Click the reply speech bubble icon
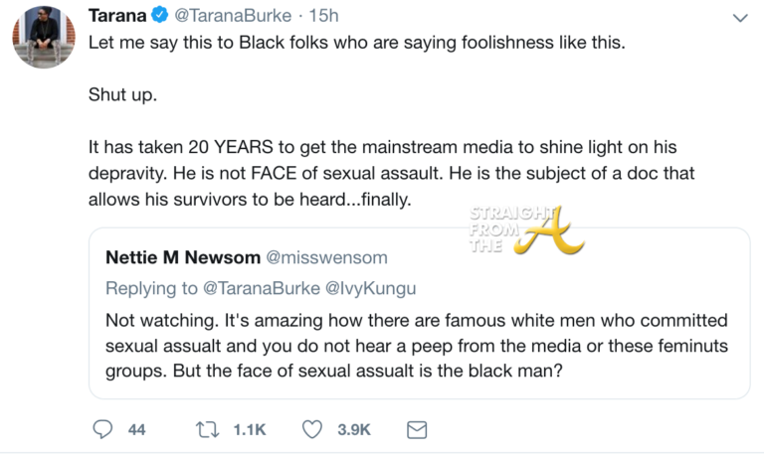 pos(102,429)
